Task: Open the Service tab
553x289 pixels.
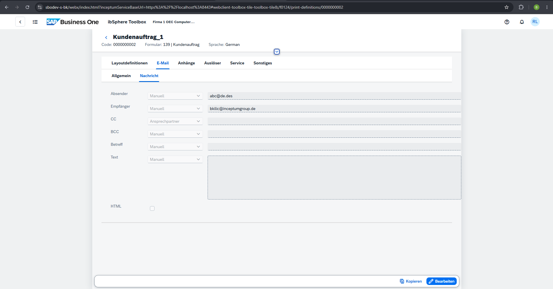Action: tap(237, 63)
